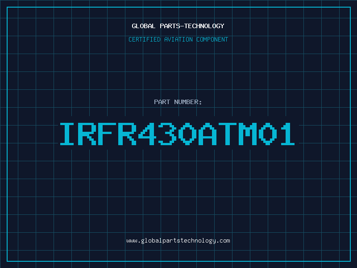This screenshot has height=268, width=357.
Task: Click the word PARTS-TECHNOLOGY in the heading
Action: [x=192, y=26]
